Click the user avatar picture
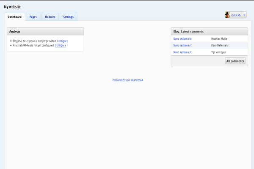Viewport: 254px width, 169px height. tap(228, 15)
